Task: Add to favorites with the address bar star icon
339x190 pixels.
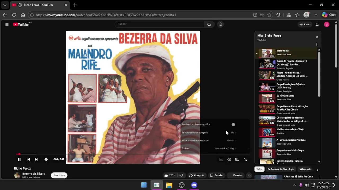Action: point(269,15)
